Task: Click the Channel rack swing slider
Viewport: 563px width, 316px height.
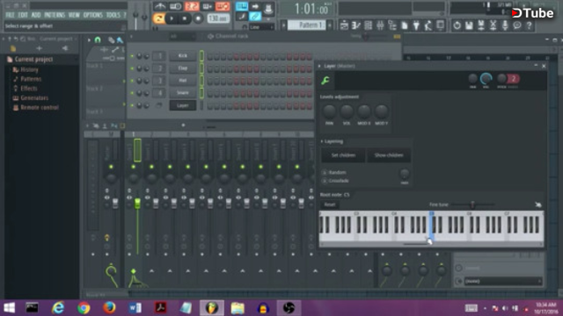Action: (366, 37)
